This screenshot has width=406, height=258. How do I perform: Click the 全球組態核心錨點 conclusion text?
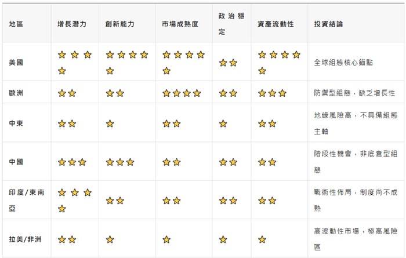[x=343, y=62]
